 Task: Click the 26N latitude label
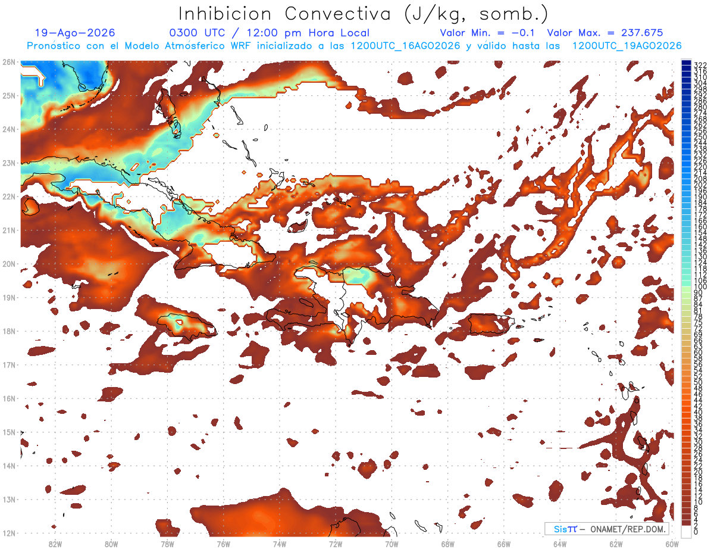tap(9, 62)
